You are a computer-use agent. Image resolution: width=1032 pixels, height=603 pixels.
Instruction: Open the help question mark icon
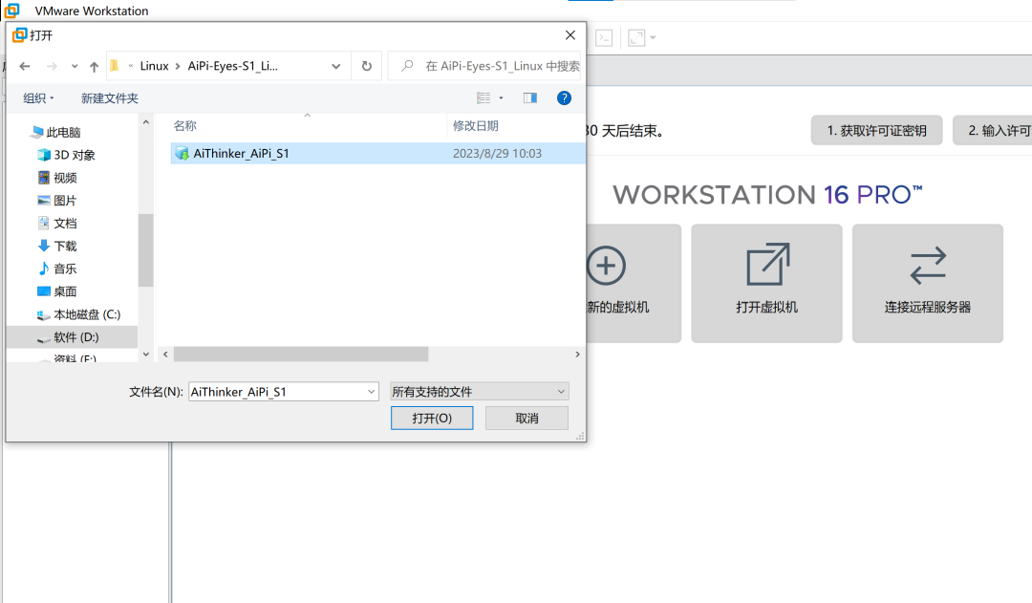click(x=564, y=97)
